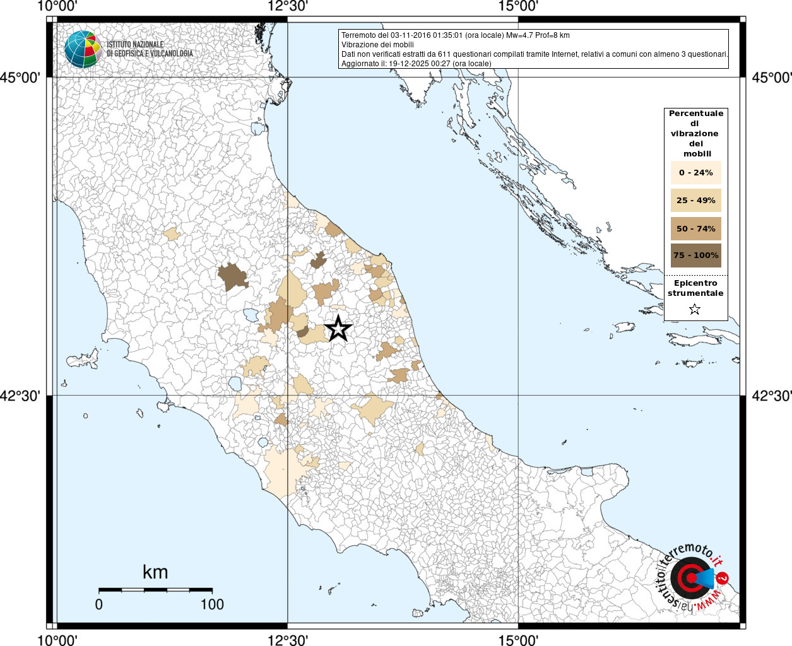Click the left 45°00' latitude label
Screen dimensions: 792x646
(x=20, y=78)
